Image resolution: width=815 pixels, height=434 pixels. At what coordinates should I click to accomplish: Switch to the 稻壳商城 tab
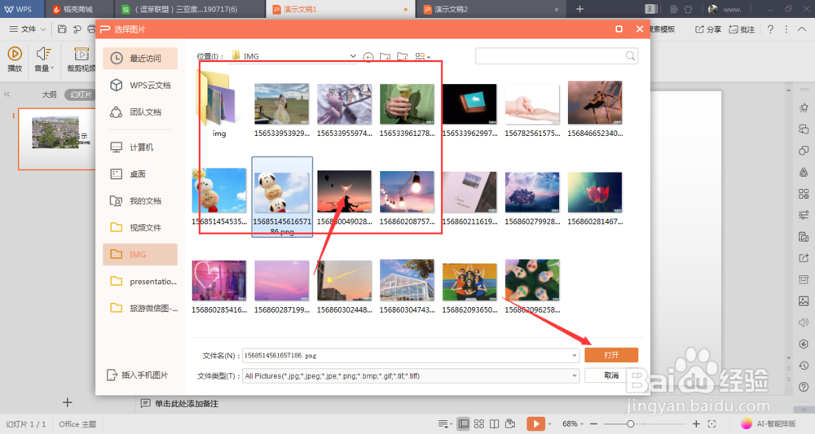(x=78, y=9)
